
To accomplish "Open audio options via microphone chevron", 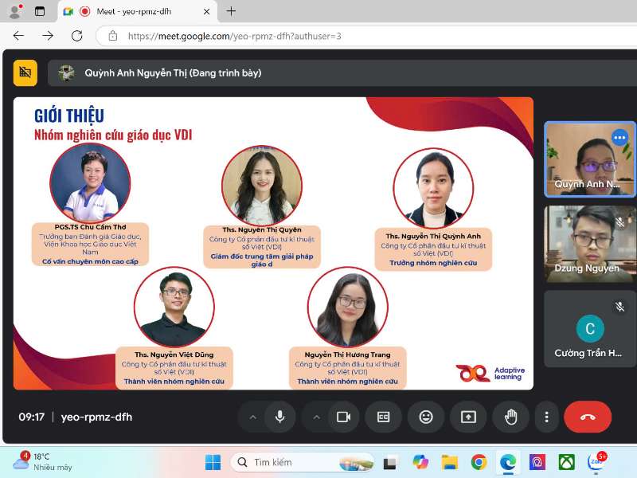I will pyautogui.click(x=253, y=417).
